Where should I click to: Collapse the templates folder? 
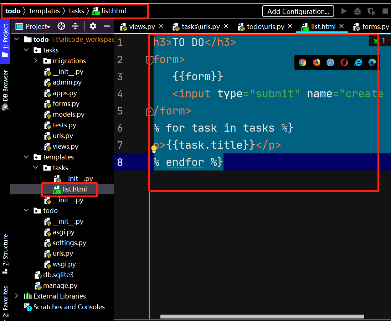(26, 157)
